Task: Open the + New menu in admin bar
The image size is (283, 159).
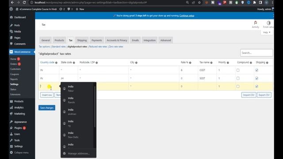Action: point(80,9)
